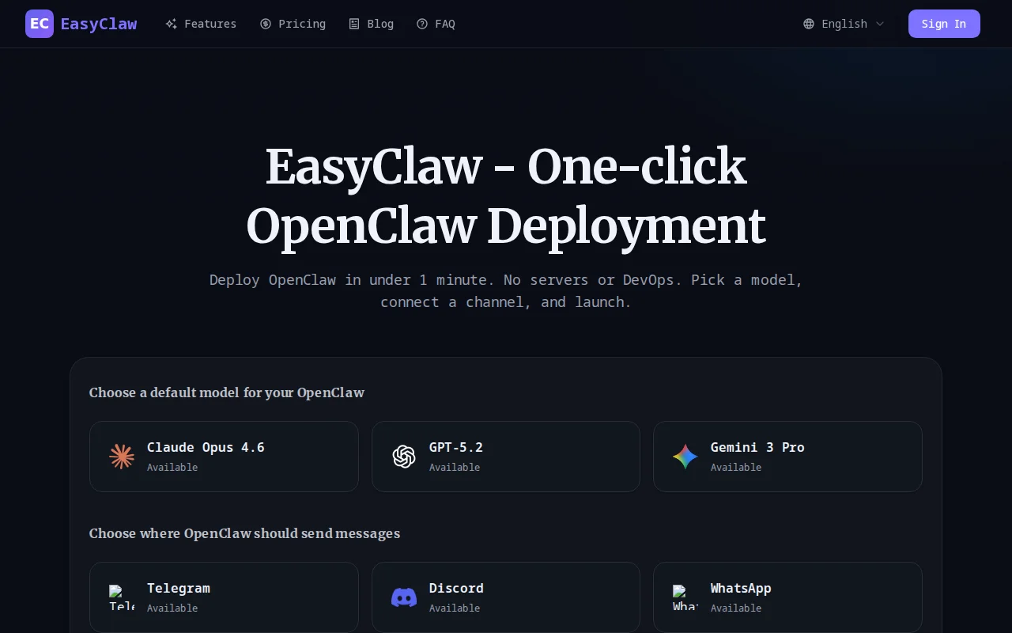
Task: Click the Claude starburst logo icon
Action: tap(122, 457)
